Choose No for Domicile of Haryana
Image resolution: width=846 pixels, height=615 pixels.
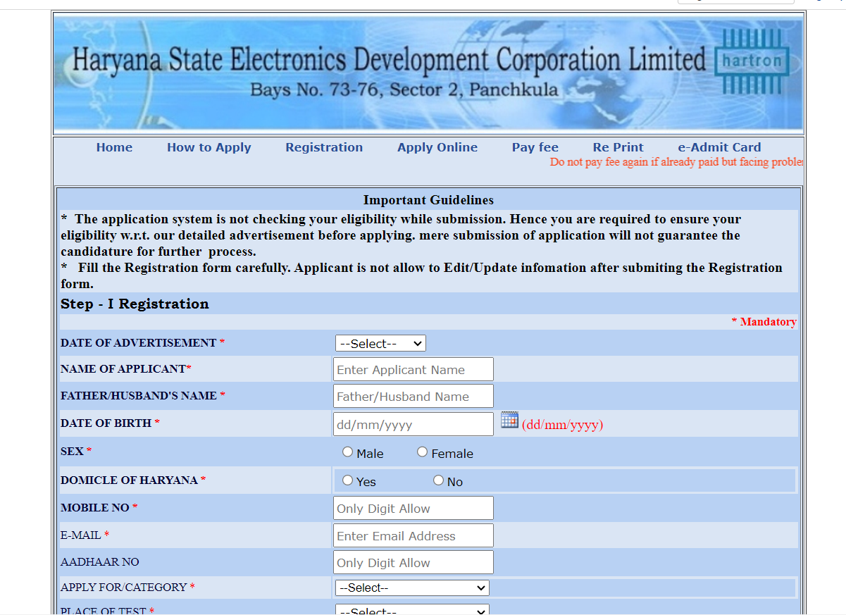(438, 480)
